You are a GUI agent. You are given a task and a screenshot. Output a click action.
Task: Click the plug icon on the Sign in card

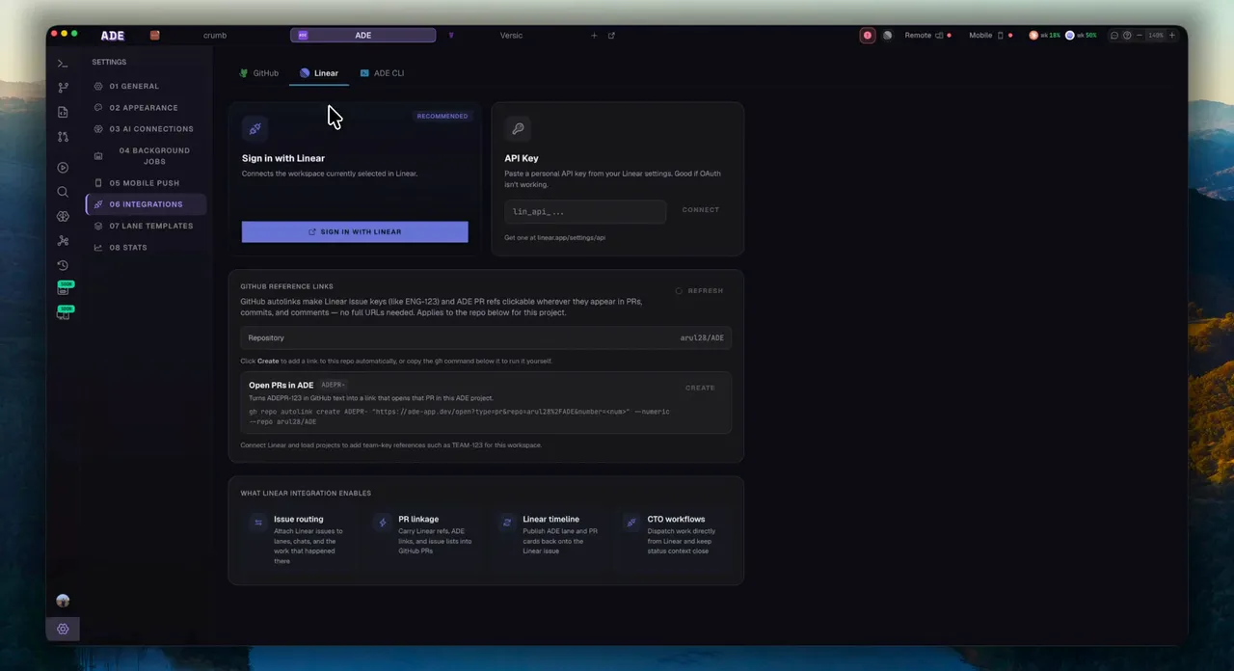(255, 128)
